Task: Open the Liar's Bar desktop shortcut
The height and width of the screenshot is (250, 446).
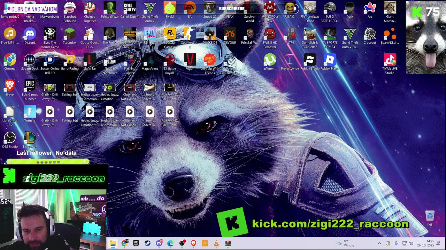Action: (90, 62)
